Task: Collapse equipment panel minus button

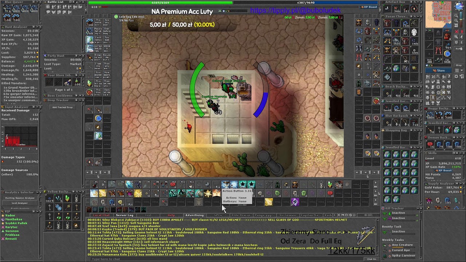Action: pyautogui.click(x=427, y=30)
